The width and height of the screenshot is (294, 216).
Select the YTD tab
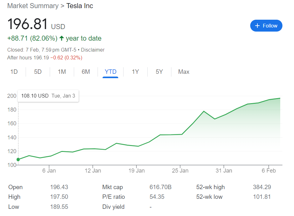[x=110, y=72]
